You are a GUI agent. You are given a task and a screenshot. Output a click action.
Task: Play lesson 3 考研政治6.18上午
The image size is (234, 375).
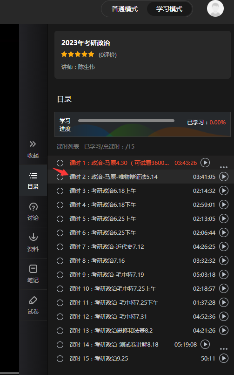click(x=224, y=191)
